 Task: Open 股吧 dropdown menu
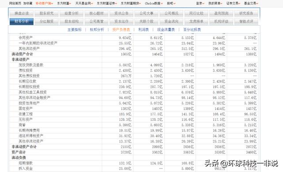[x=171, y=4]
